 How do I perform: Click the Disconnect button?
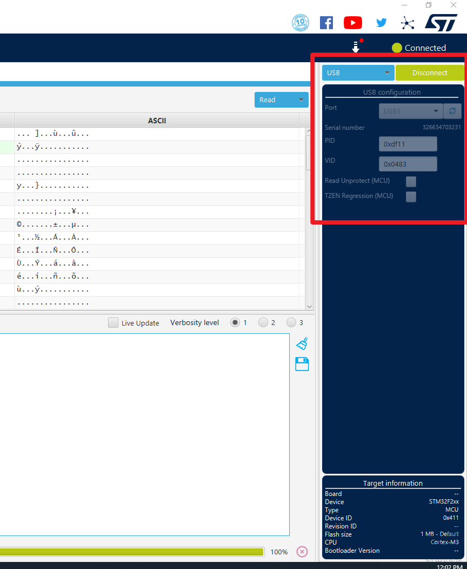430,72
